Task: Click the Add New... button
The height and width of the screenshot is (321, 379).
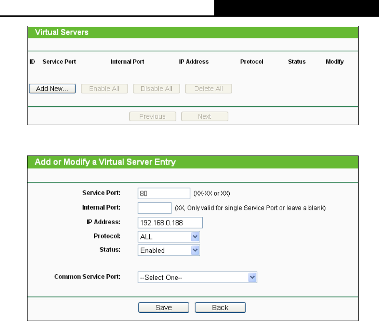Action: [52, 88]
